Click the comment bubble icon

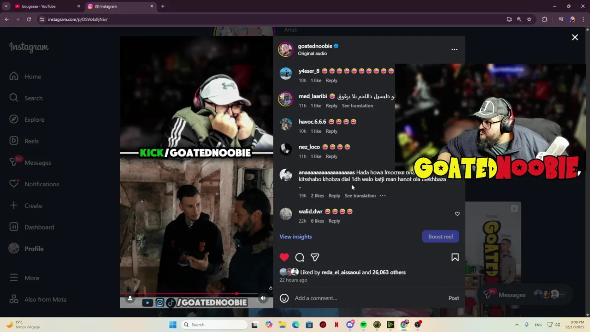click(x=300, y=257)
